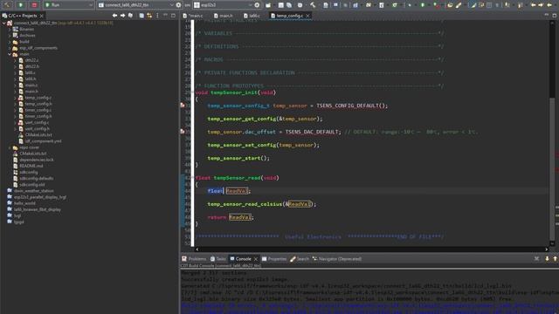Click the gear beside the launch configuration
559x314 pixels.
point(178,5)
